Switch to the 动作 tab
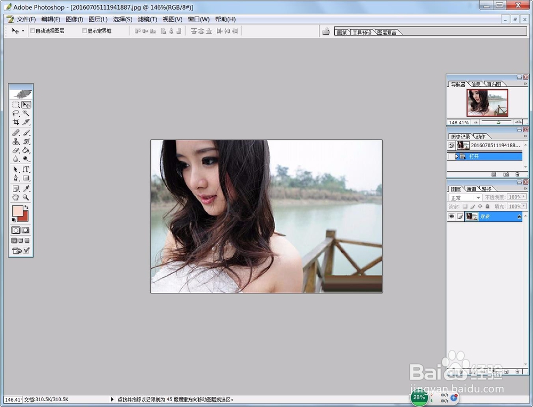Viewport: 533px width, 407px height. (x=481, y=137)
